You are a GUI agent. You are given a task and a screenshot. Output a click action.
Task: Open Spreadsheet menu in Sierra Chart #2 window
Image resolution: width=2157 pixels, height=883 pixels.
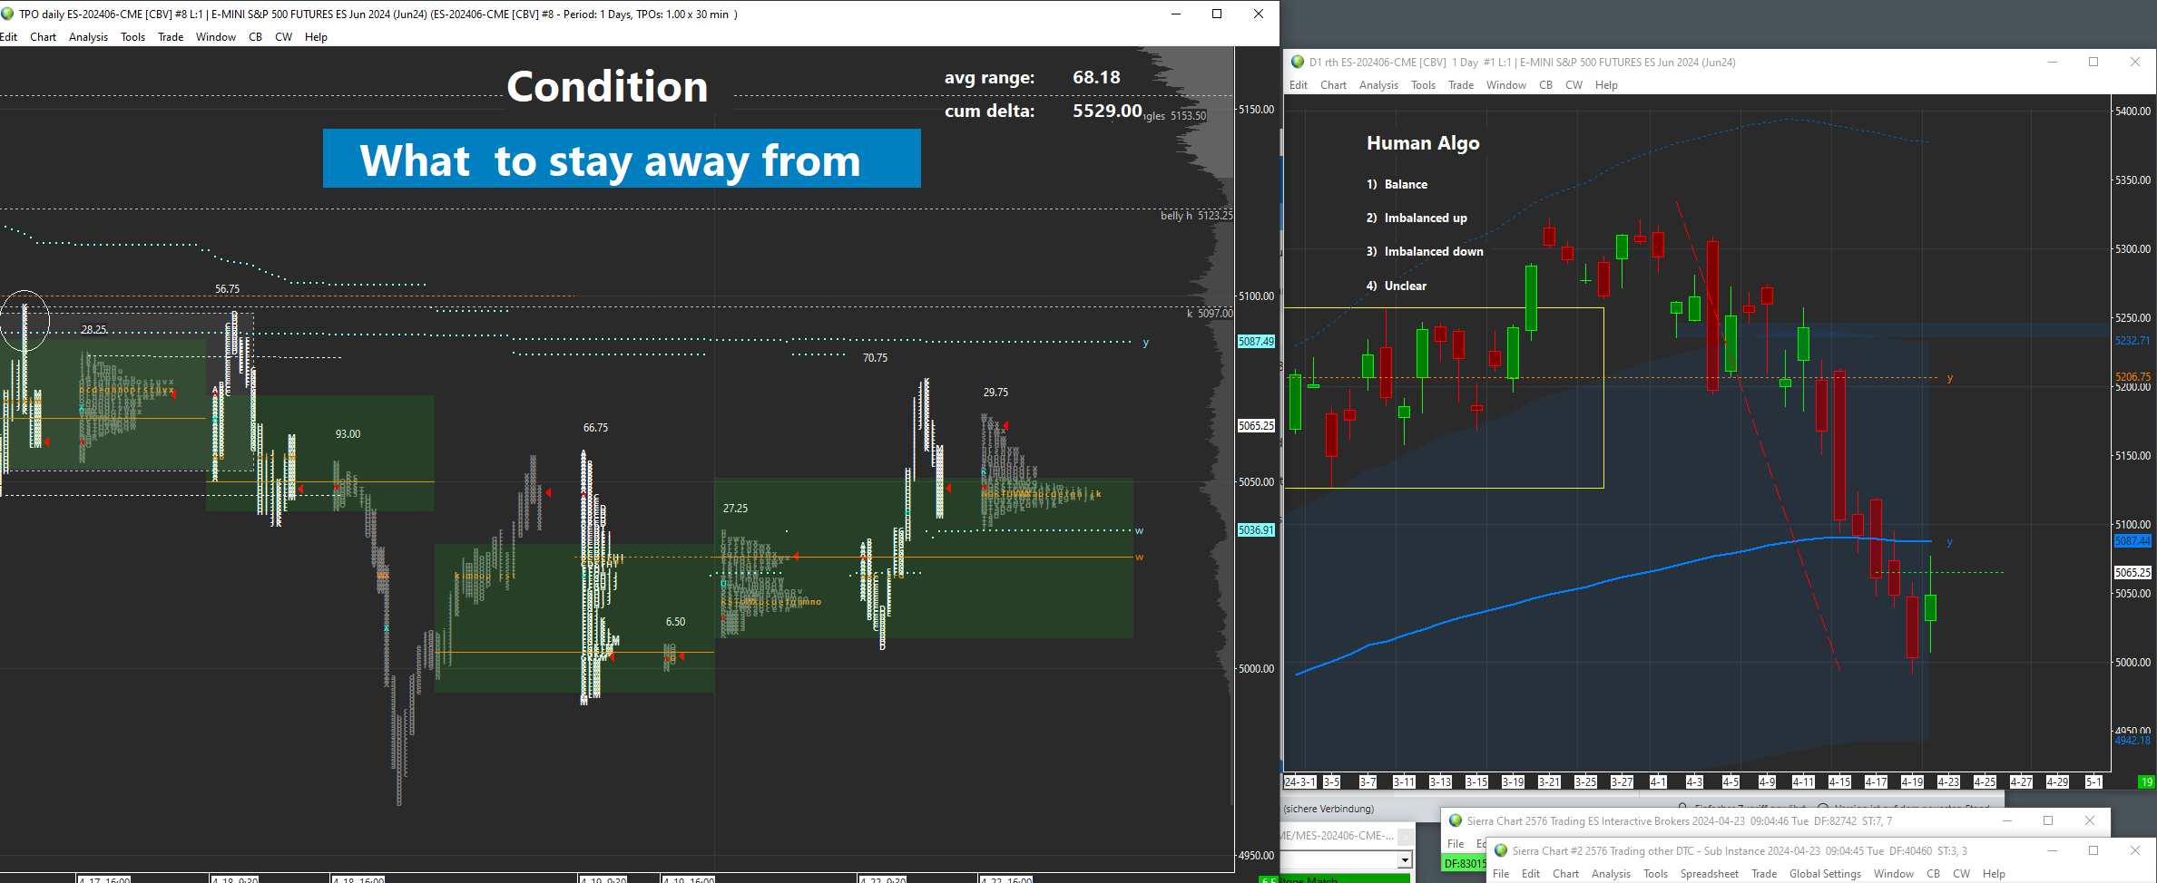pyautogui.click(x=1709, y=874)
